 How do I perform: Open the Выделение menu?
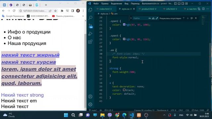click(x=116, y=4)
